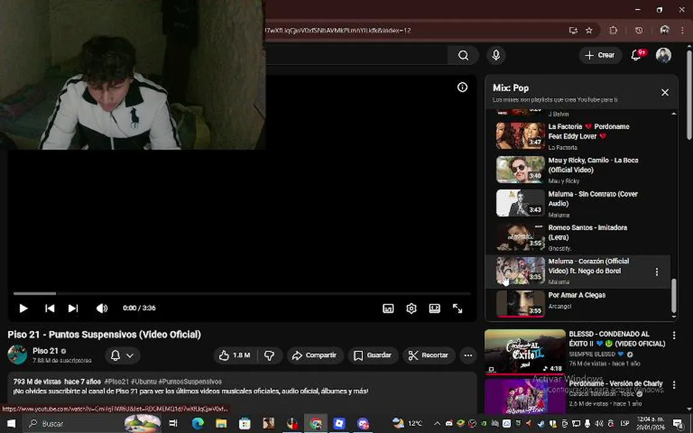Open Maluma Corazón thumbnail in playlist

coord(520,271)
